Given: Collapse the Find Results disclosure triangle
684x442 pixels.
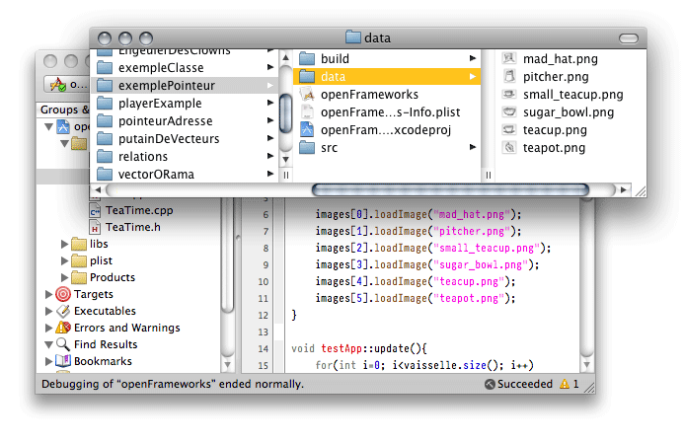Looking at the screenshot, I should [49, 344].
